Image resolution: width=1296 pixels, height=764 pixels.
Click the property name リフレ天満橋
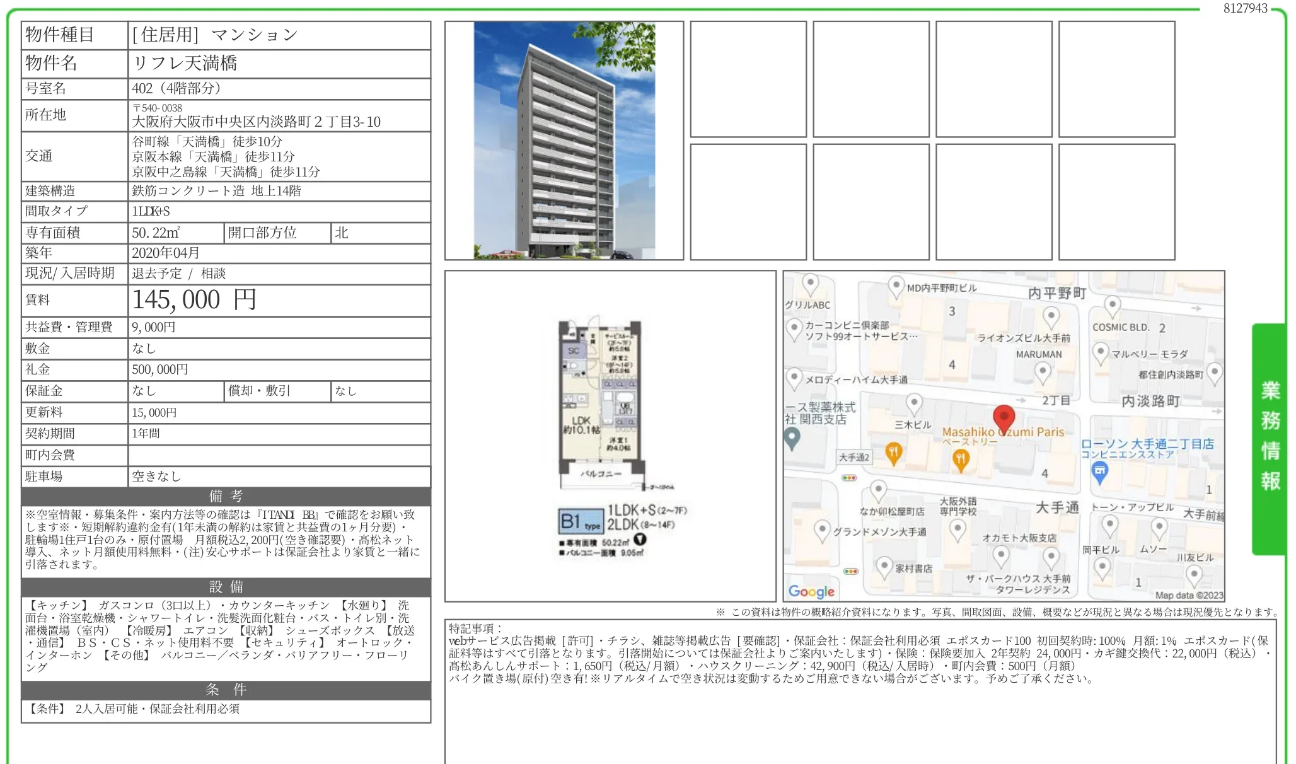[x=185, y=63]
